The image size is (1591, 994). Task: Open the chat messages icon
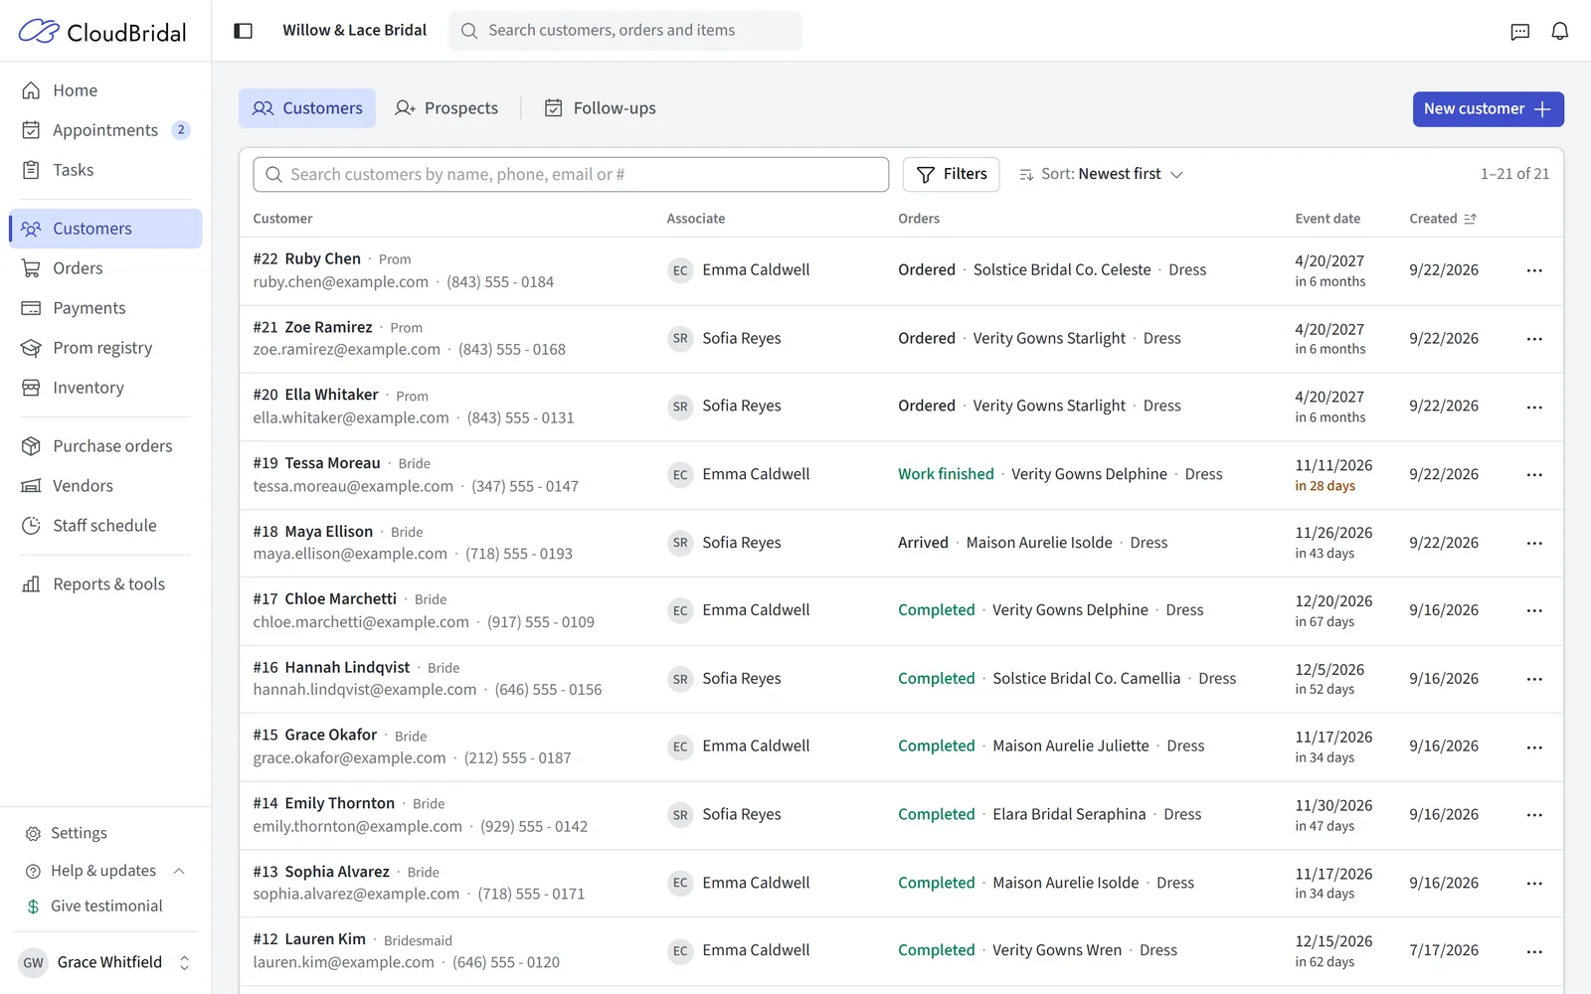(1519, 32)
